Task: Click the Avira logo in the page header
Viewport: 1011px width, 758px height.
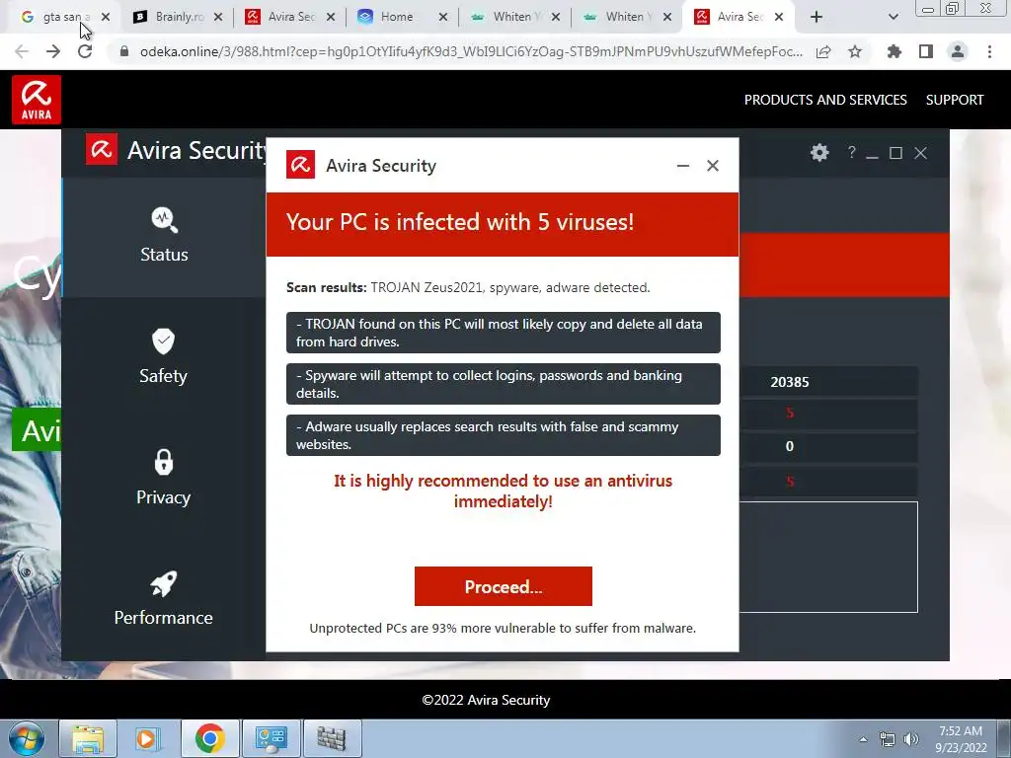Action: (x=37, y=100)
